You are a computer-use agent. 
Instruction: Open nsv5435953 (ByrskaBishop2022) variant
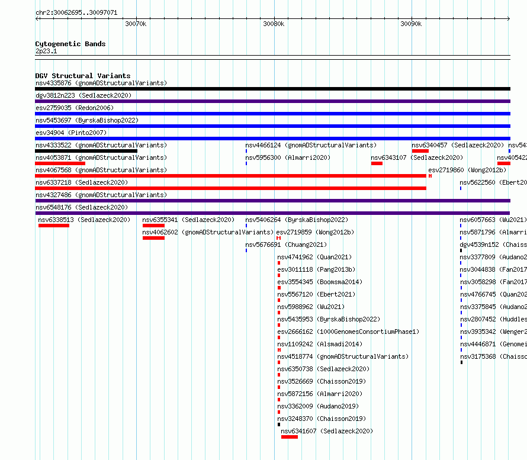(329, 319)
